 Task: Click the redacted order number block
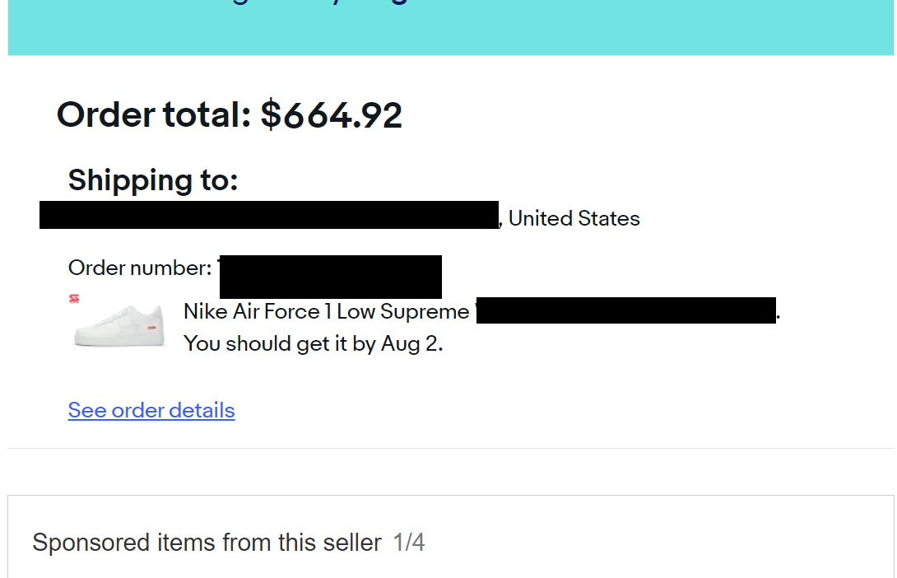pyautogui.click(x=330, y=277)
